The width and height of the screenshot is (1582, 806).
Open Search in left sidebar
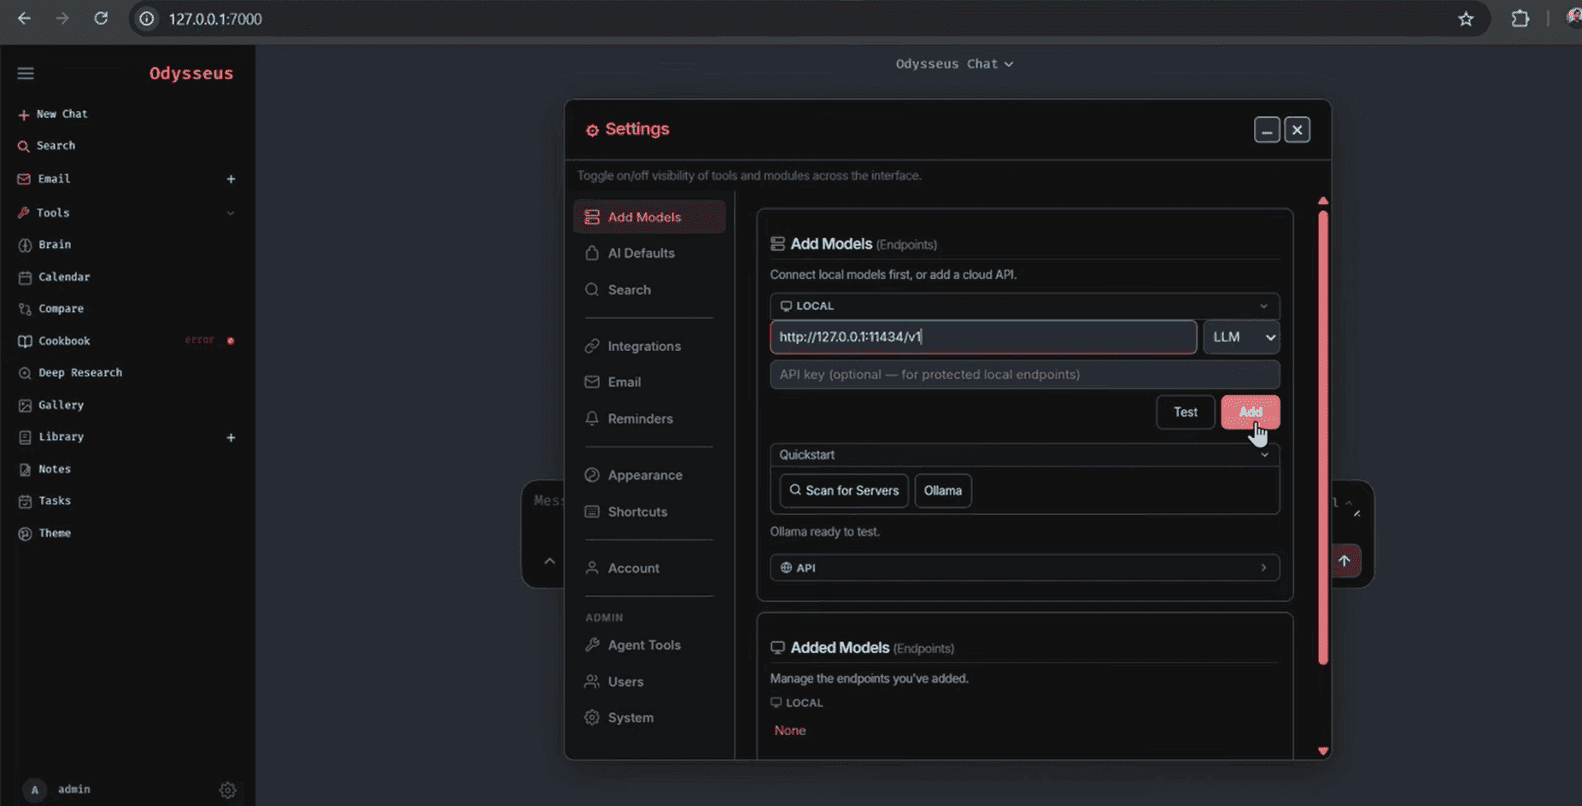47,146
